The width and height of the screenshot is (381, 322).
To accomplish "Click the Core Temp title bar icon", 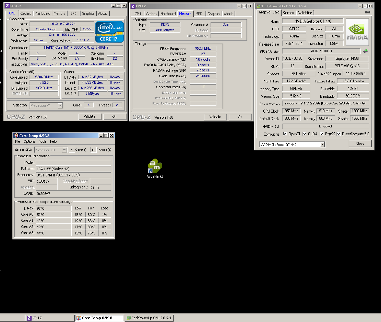I will click(x=16, y=136).
